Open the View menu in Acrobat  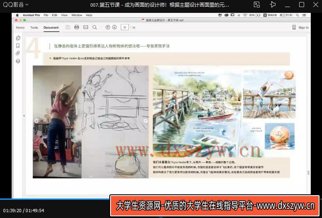click(64, 15)
